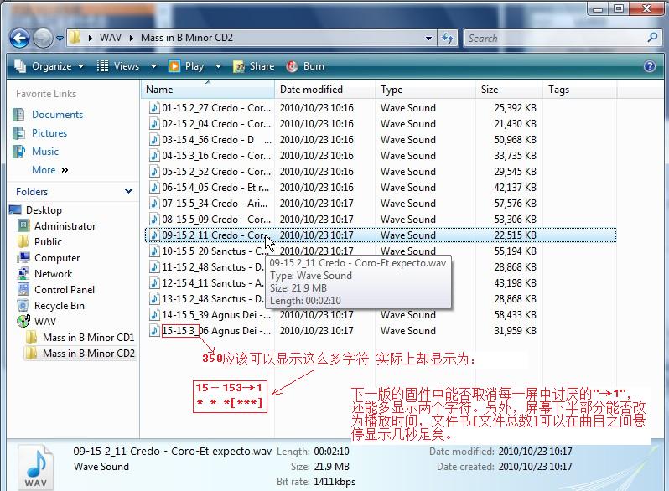Click Share on the toolbar
Image resolution: width=669 pixels, height=491 pixels.
[x=254, y=66]
